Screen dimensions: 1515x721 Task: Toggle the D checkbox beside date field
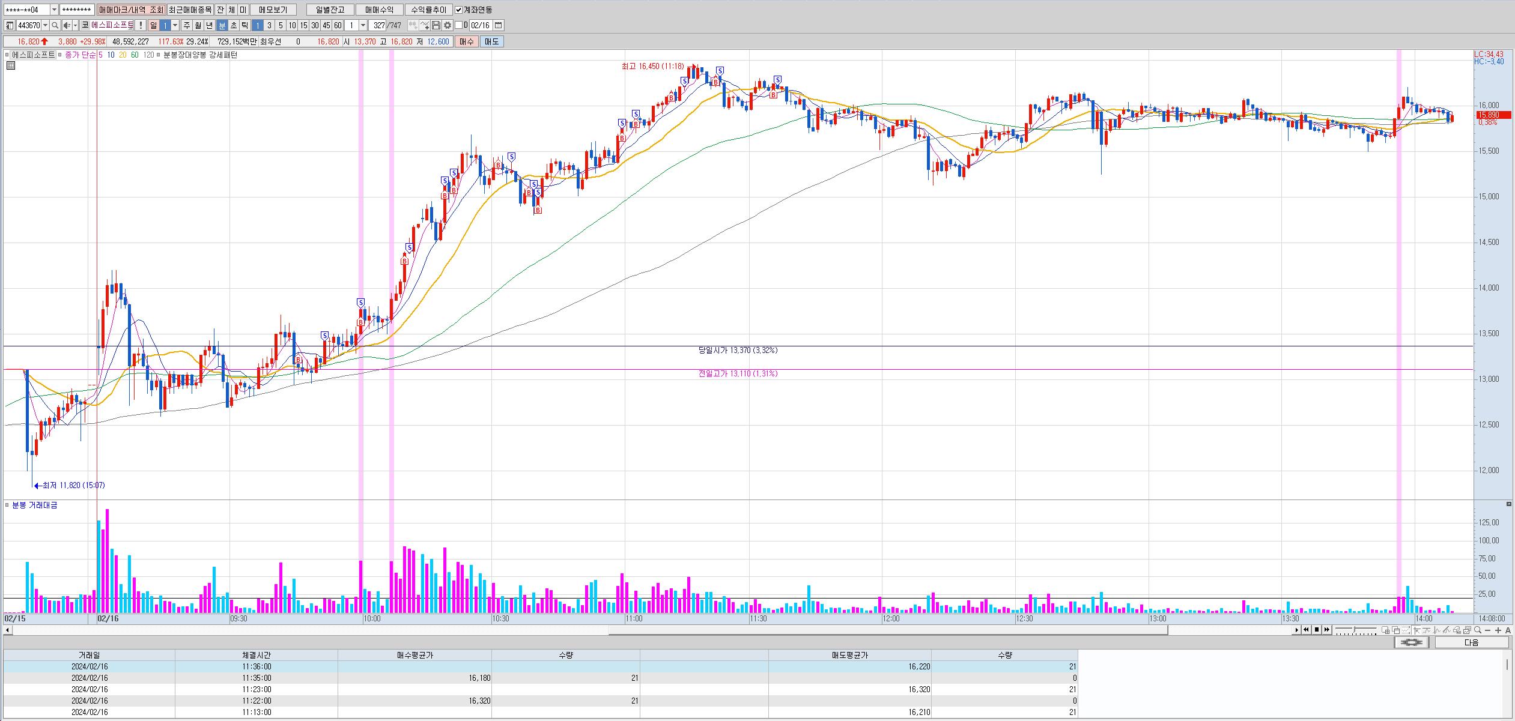pos(458,25)
